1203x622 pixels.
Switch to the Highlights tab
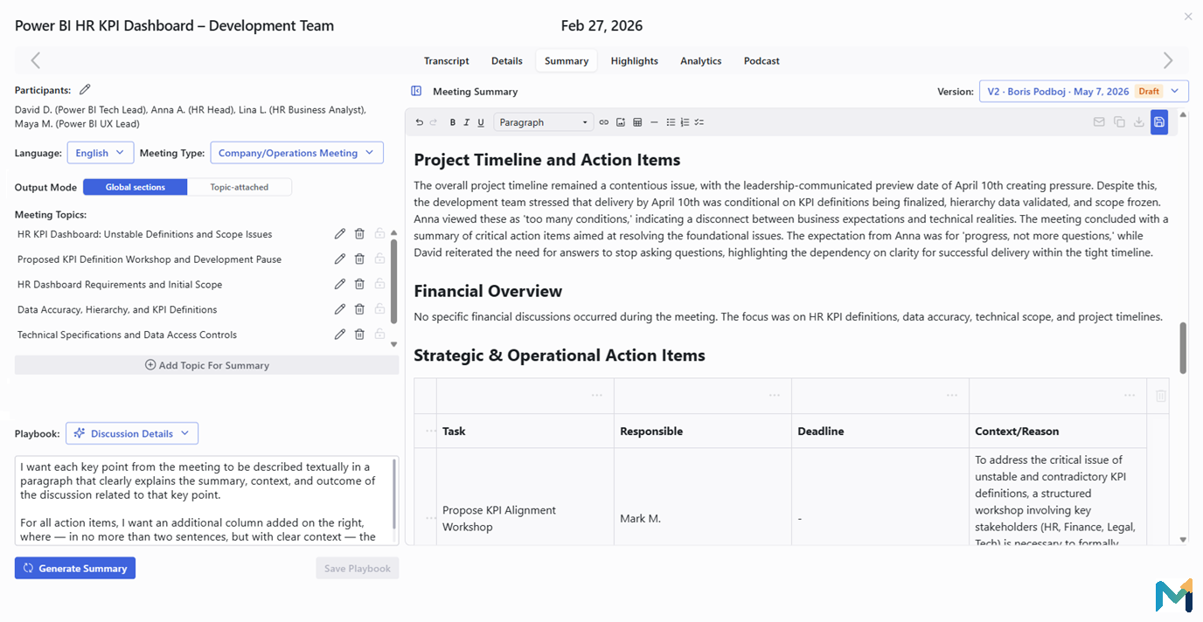point(635,61)
